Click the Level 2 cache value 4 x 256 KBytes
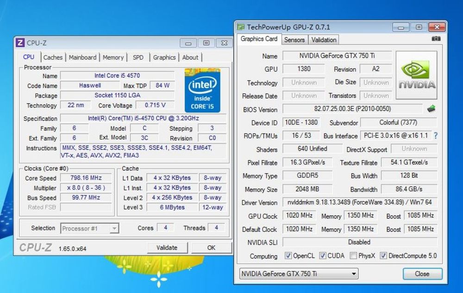The image size is (463, 293). pyautogui.click(x=172, y=197)
